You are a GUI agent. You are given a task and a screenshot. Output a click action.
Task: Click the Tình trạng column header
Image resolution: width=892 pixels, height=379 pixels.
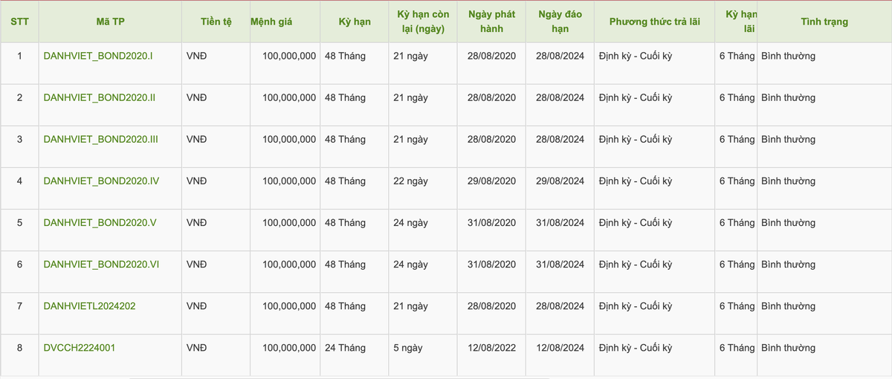(x=824, y=22)
